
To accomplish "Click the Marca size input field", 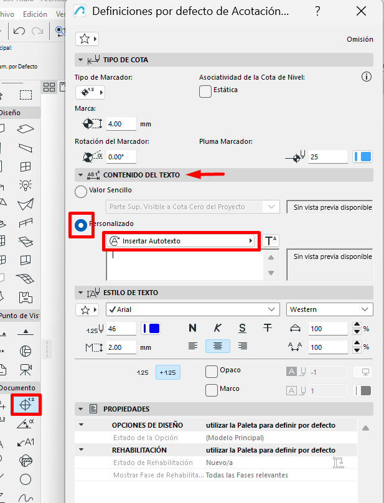I will coord(121,124).
